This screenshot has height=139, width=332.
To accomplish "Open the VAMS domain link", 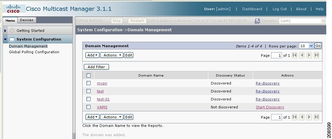I will pyautogui.click(x=102, y=107).
